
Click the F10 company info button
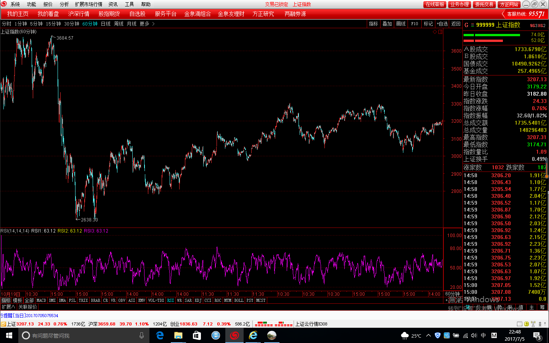(414, 24)
